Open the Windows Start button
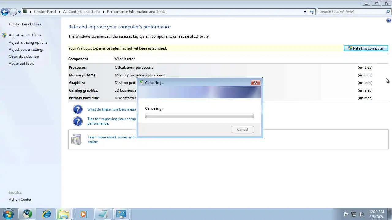 tap(8, 214)
